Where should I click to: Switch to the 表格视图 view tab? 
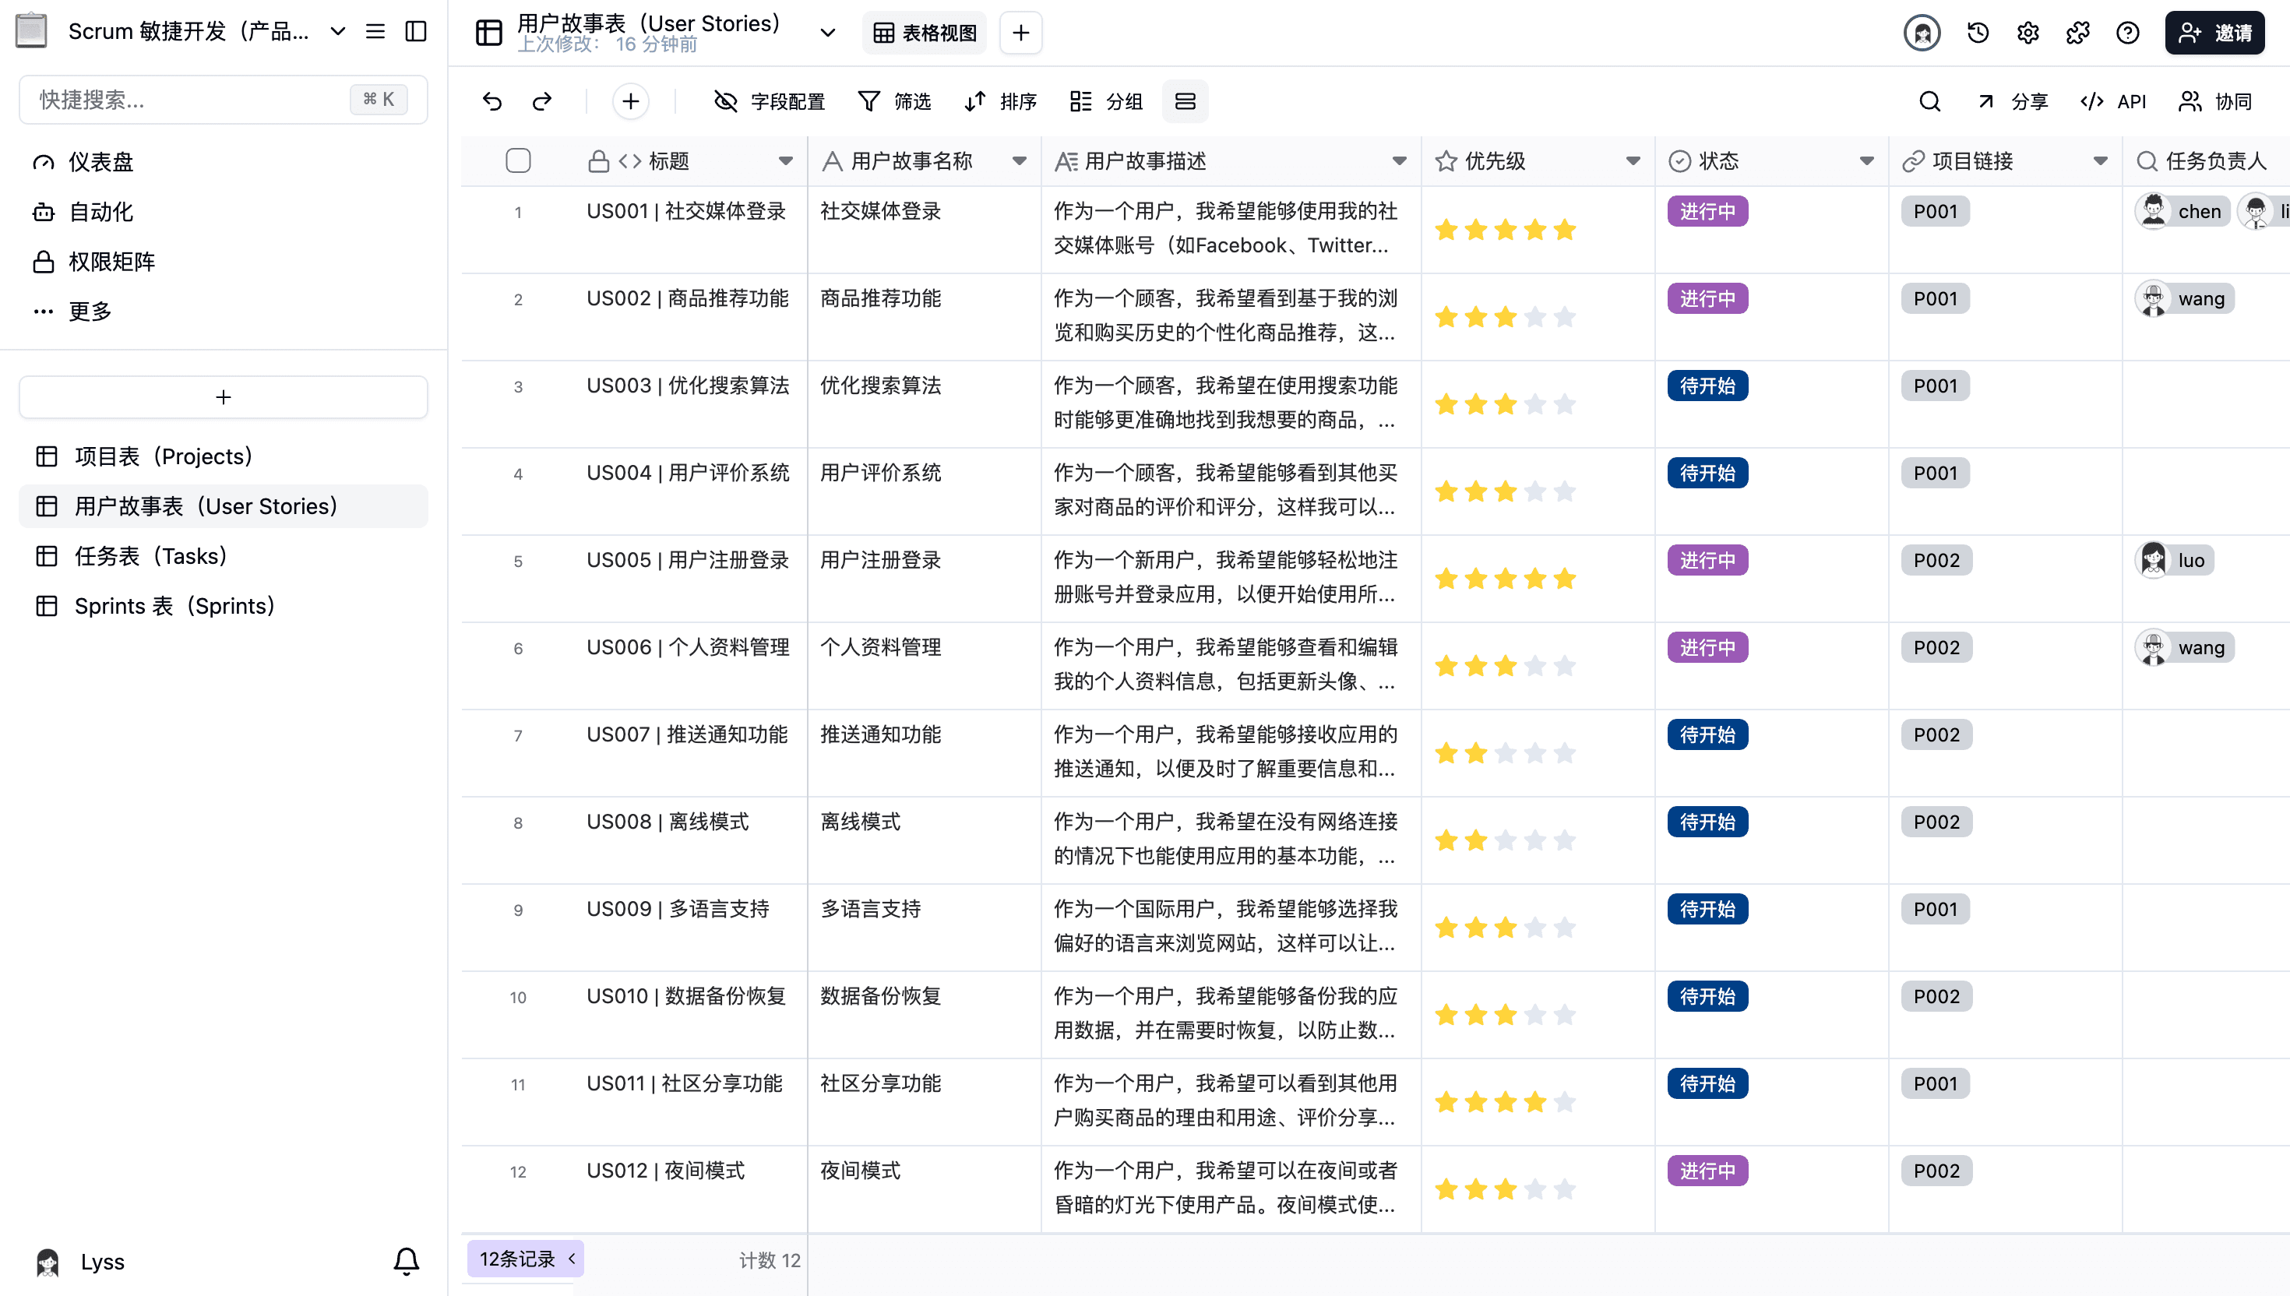pyautogui.click(x=924, y=32)
